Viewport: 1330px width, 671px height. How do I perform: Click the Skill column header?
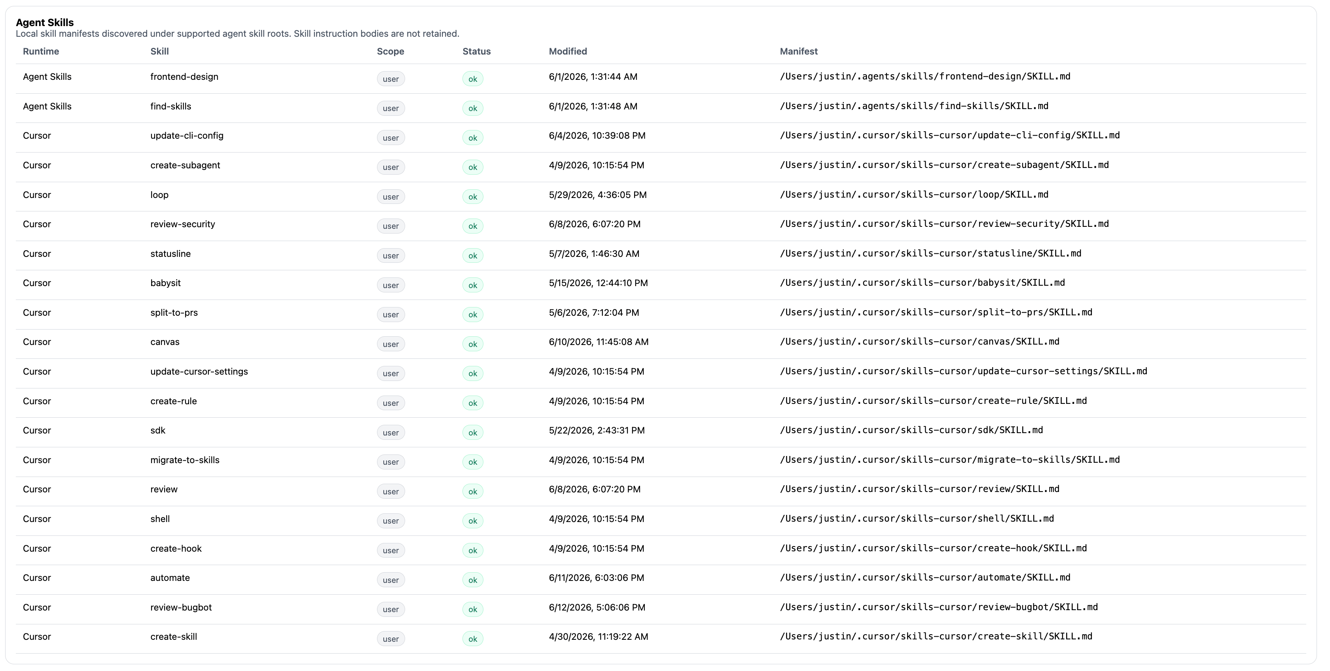[x=159, y=52]
